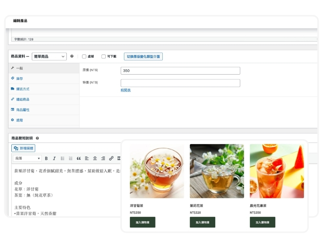
Task: Enable the 虛擬 checkbox
Action: (84, 56)
